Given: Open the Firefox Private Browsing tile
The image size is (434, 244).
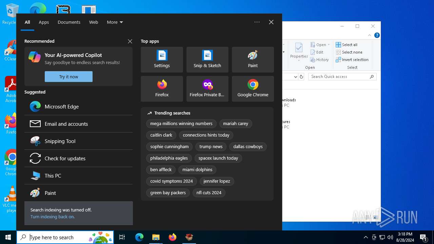Looking at the screenshot, I should (207, 89).
